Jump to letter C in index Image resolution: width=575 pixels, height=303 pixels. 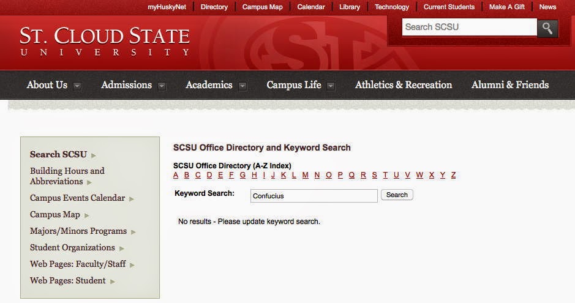pos(198,175)
